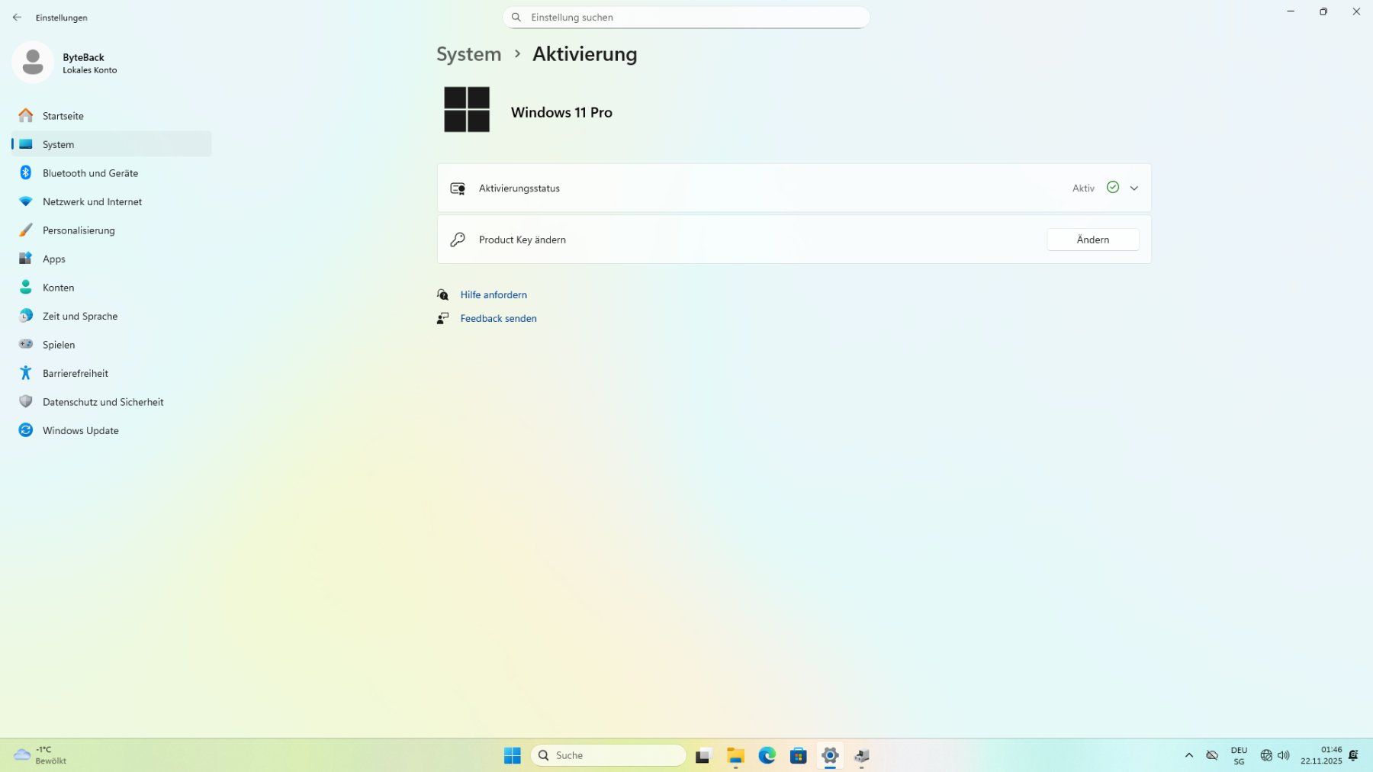1373x772 pixels.
Task: Open Startseite home icon in sidebar
Action: pyautogui.click(x=26, y=116)
